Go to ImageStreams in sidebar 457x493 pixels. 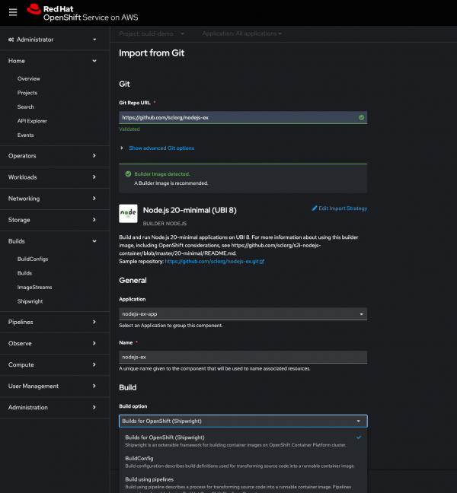[36, 287]
